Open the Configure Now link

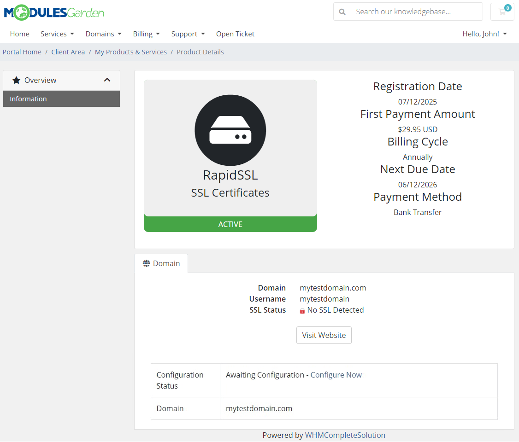[x=336, y=375]
